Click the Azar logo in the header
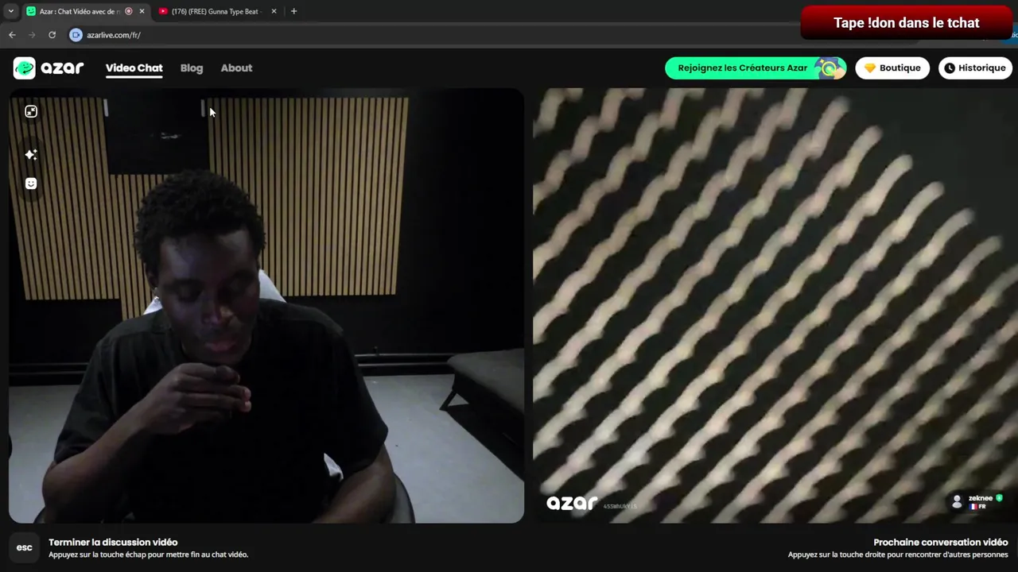Viewport: 1018px width, 572px height. click(49, 68)
